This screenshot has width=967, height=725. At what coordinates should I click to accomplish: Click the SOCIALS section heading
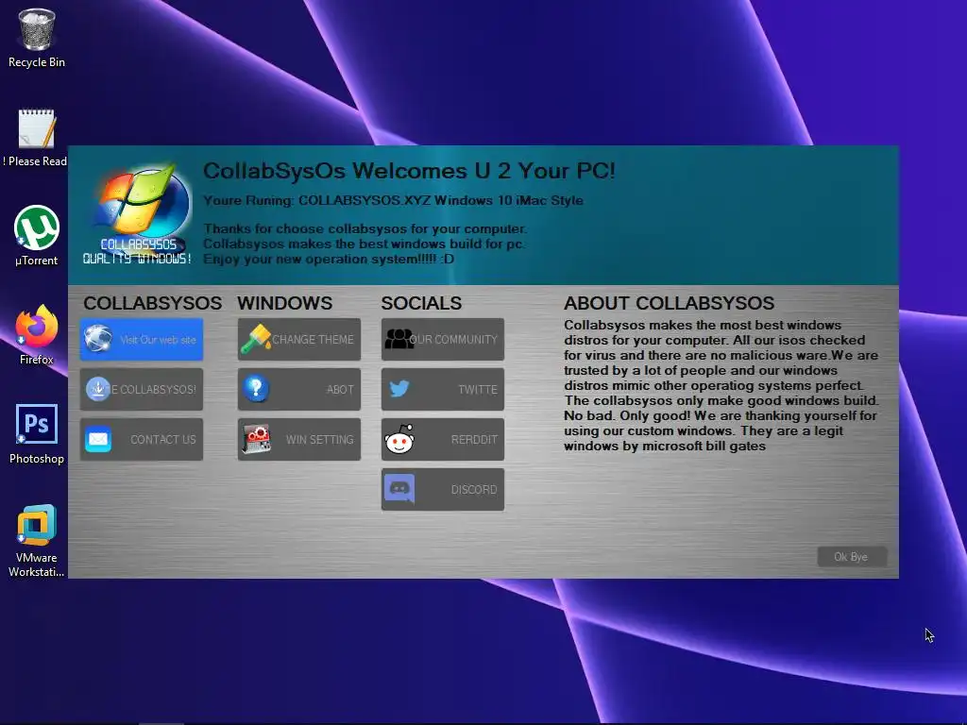[421, 303]
